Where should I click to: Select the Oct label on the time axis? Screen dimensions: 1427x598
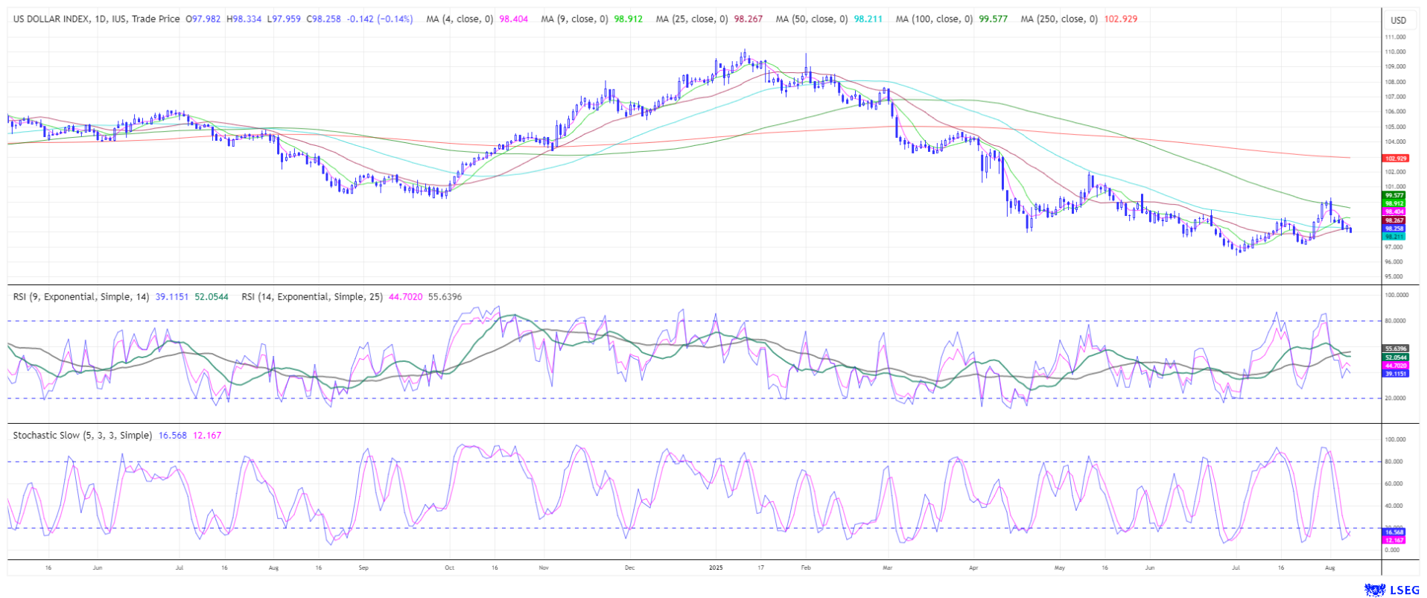tap(449, 567)
